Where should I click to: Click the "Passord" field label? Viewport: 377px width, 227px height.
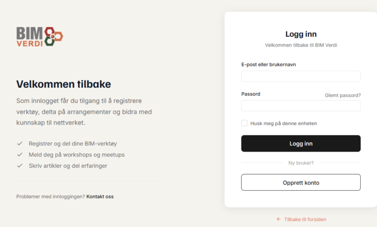click(x=251, y=94)
